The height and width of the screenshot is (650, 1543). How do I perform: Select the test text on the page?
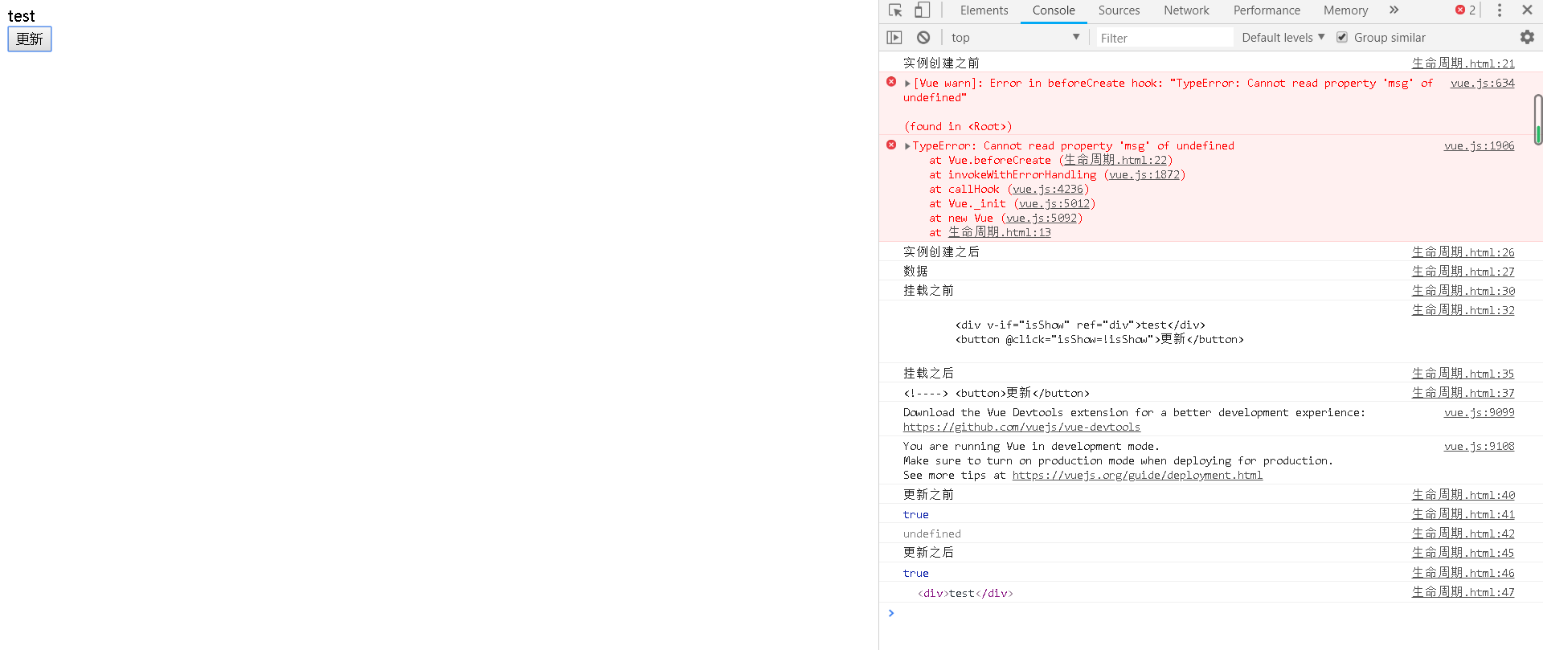[22, 16]
